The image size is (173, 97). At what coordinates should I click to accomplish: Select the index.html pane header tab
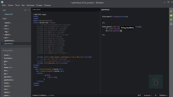coord(36,10)
